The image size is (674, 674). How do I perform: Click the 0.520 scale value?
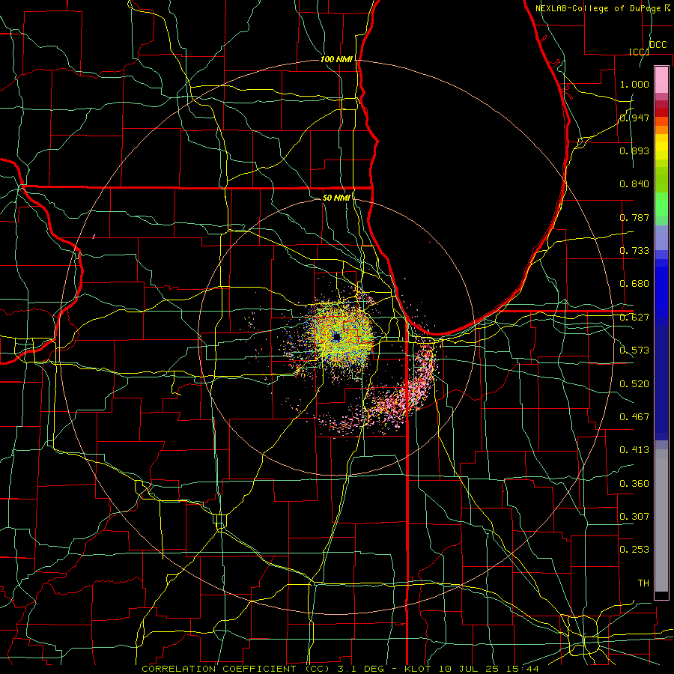tap(634, 384)
